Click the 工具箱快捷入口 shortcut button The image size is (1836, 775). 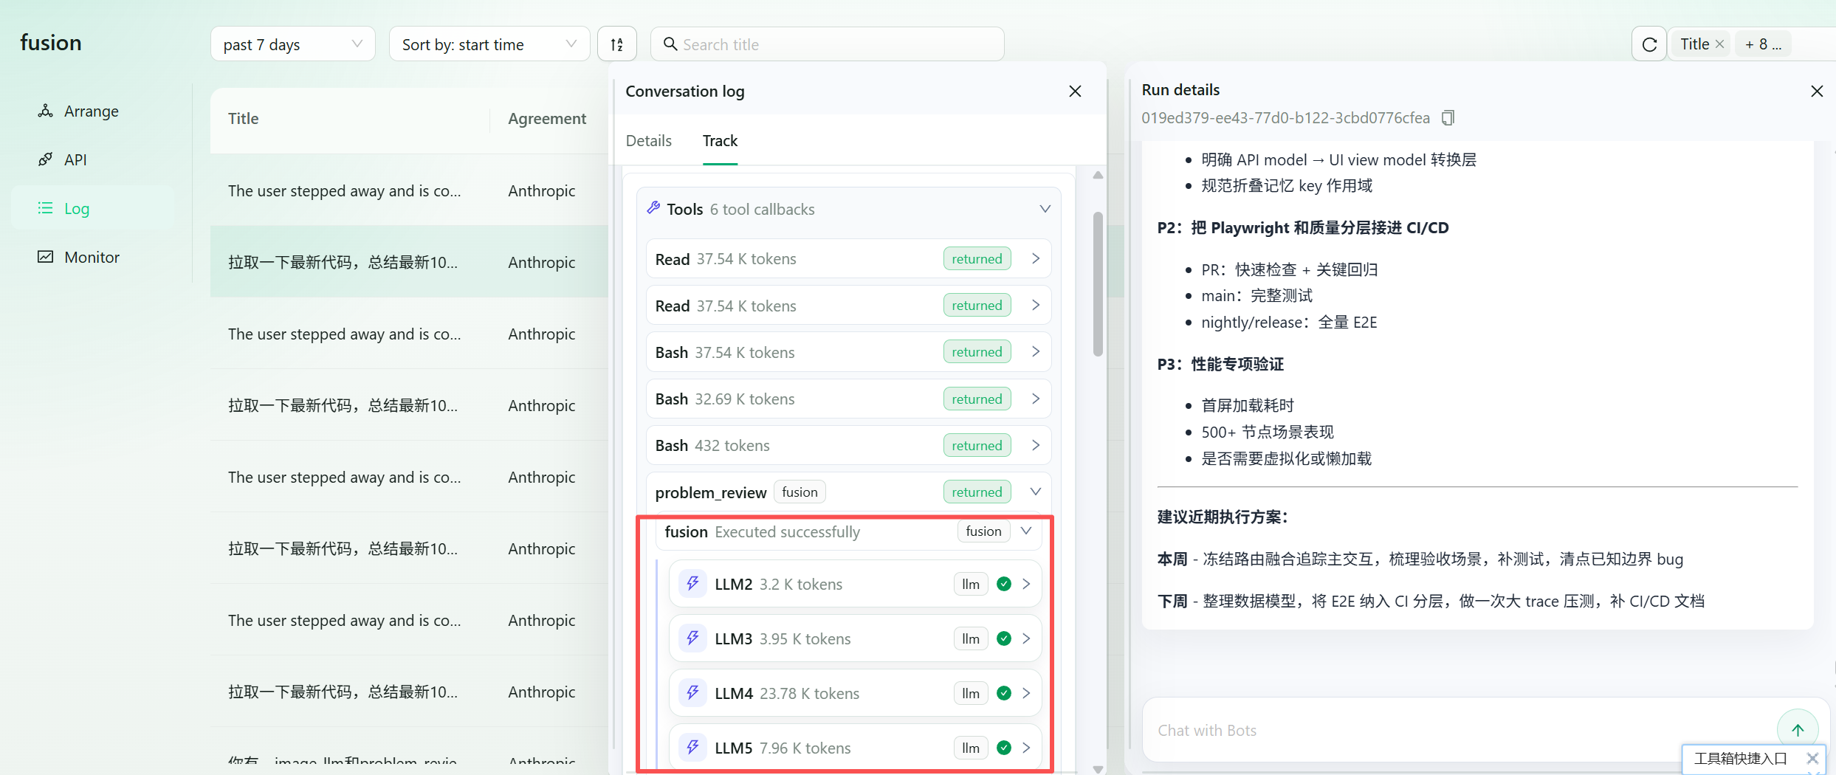tap(1740, 758)
